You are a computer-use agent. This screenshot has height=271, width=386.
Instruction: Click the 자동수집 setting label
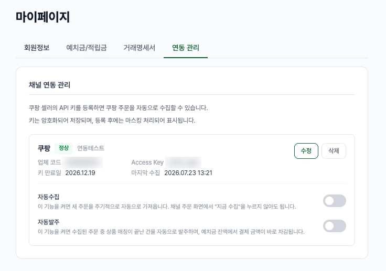pos(48,197)
